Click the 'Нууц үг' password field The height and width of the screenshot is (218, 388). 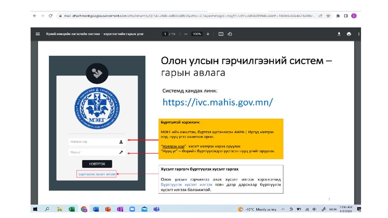[97, 152]
